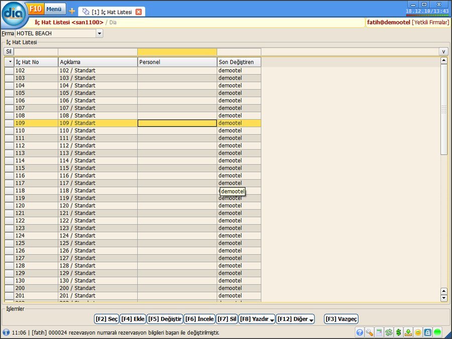Click the green download tray icon

click(408, 332)
